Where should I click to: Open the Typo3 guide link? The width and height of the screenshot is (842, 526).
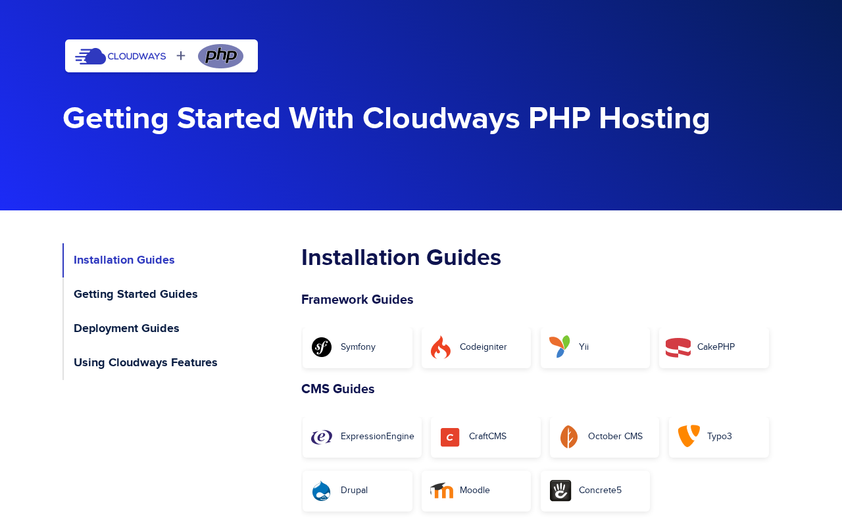click(719, 437)
